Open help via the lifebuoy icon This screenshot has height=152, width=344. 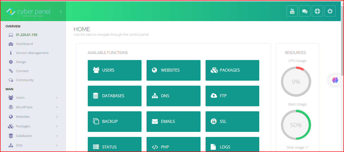coord(317,11)
